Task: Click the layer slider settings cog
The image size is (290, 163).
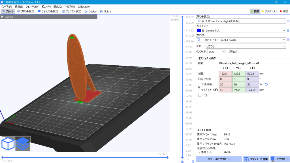Action: (x=193, y=161)
